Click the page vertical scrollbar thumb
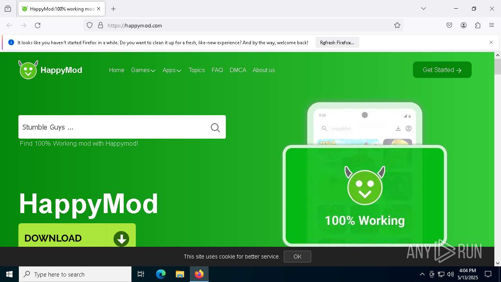The image size is (501, 282). pyautogui.click(x=497, y=67)
